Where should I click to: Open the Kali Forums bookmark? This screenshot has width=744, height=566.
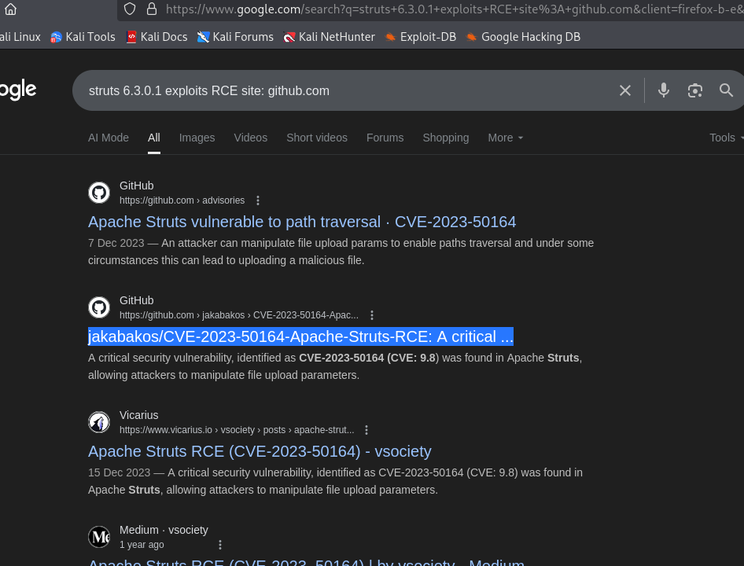coord(235,36)
